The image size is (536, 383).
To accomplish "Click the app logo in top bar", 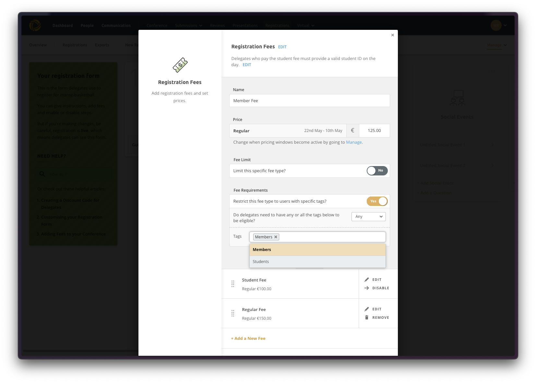I will pyautogui.click(x=35, y=25).
